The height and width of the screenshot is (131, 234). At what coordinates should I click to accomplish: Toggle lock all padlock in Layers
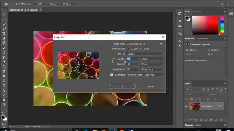tap(208, 99)
